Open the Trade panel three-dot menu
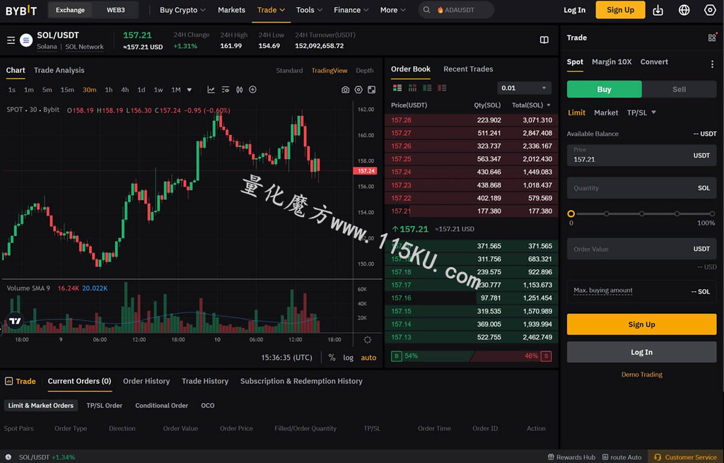Image resolution: width=724 pixels, height=463 pixels. point(712,64)
